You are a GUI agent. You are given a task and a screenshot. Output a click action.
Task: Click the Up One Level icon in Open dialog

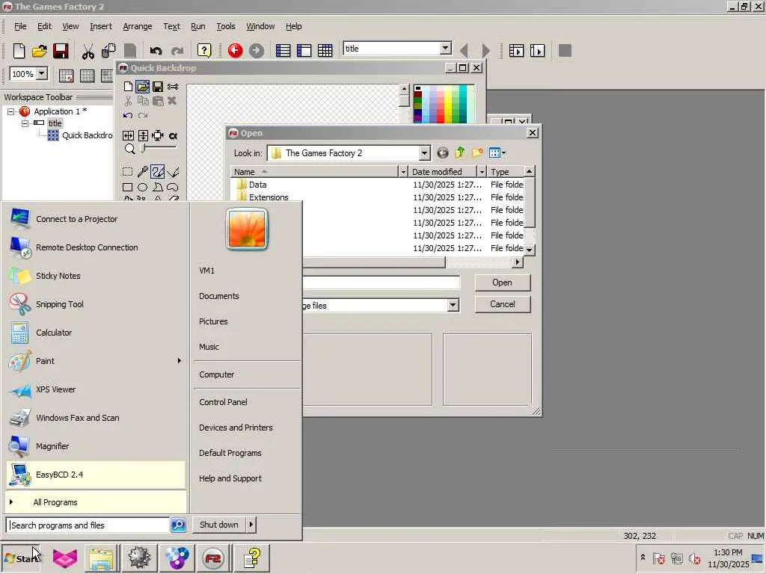[x=460, y=152]
